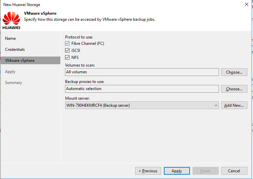This screenshot has height=179, width=253.
Task: Uncheck the Fibre Channel (FC) protocol
Action: coord(67,43)
